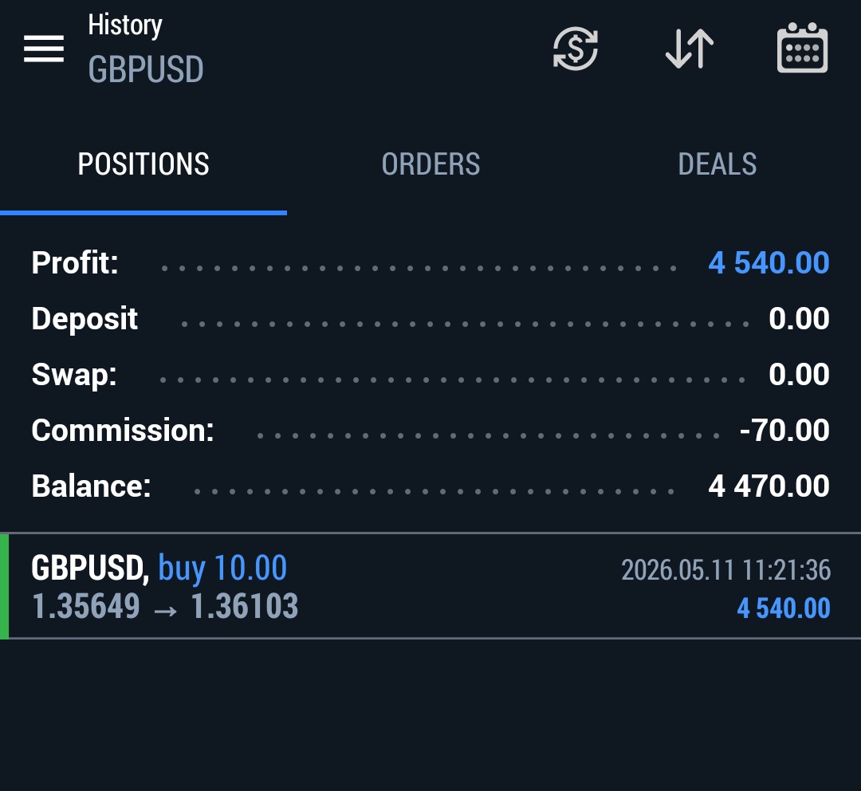Tap the 1.35649 → 1.36103 price line
This screenshot has height=791, width=861.
[x=165, y=607]
